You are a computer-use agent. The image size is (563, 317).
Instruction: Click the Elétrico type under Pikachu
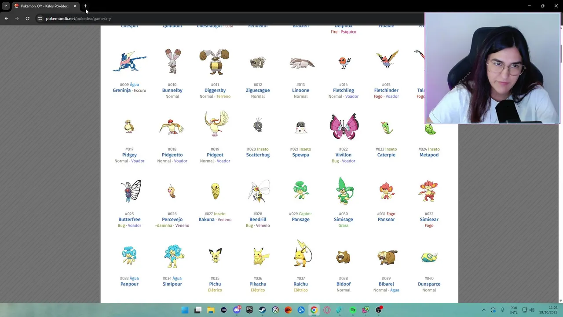(258, 290)
